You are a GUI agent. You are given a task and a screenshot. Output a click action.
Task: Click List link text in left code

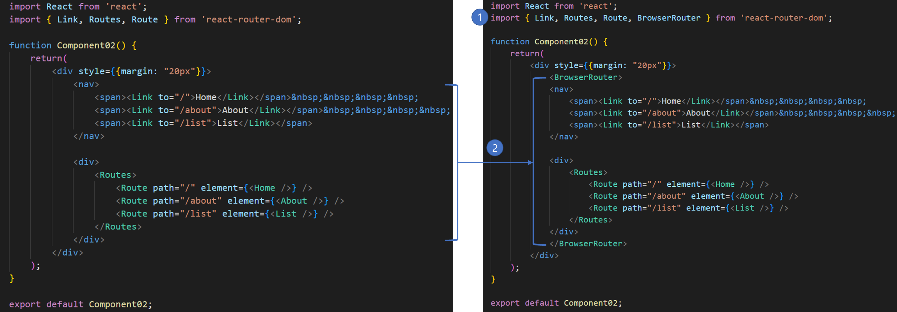tap(227, 123)
